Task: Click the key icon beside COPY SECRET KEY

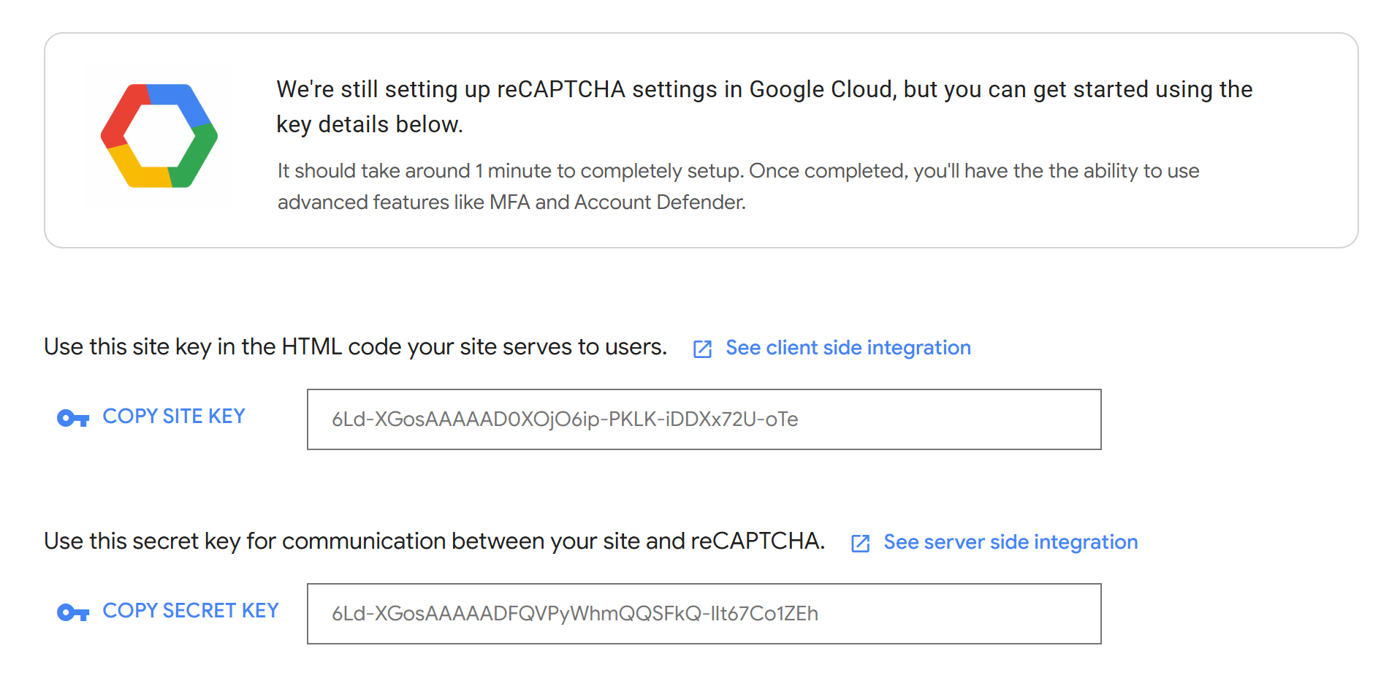Action: point(73,612)
